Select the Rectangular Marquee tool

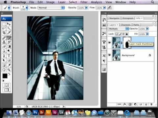(4, 24)
